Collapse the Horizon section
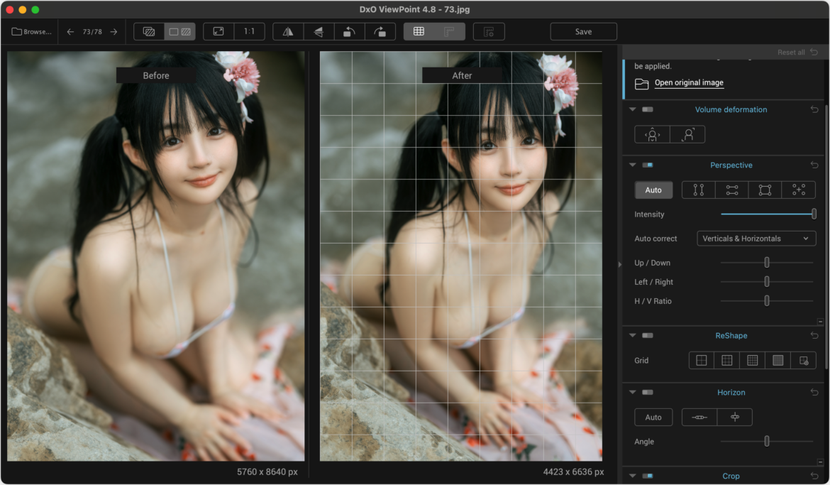 633,392
